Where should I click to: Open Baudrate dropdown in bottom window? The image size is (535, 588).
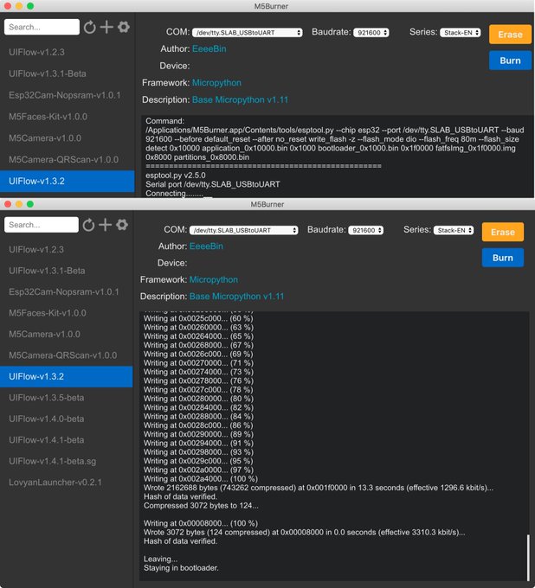[x=365, y=230]
